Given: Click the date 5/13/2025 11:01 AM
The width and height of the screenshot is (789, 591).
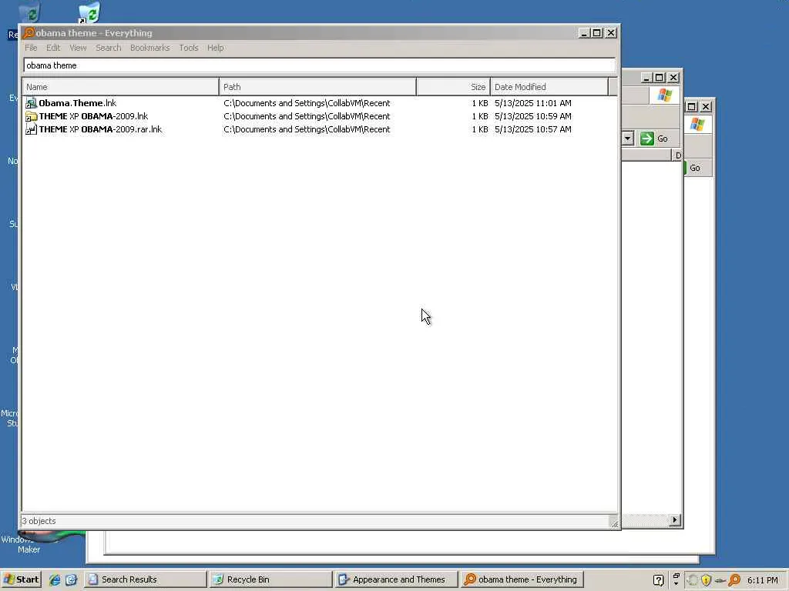Looking at the screenshot, I should [x=533, y=103].
